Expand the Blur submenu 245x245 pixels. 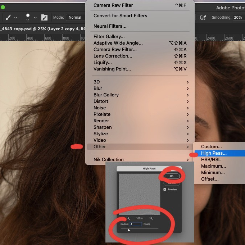140,89
